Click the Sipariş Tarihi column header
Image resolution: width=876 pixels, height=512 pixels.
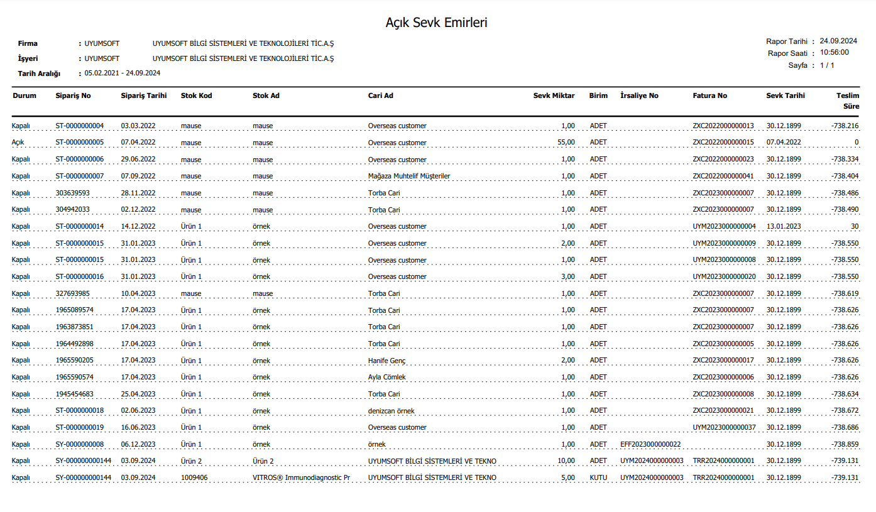144,95
